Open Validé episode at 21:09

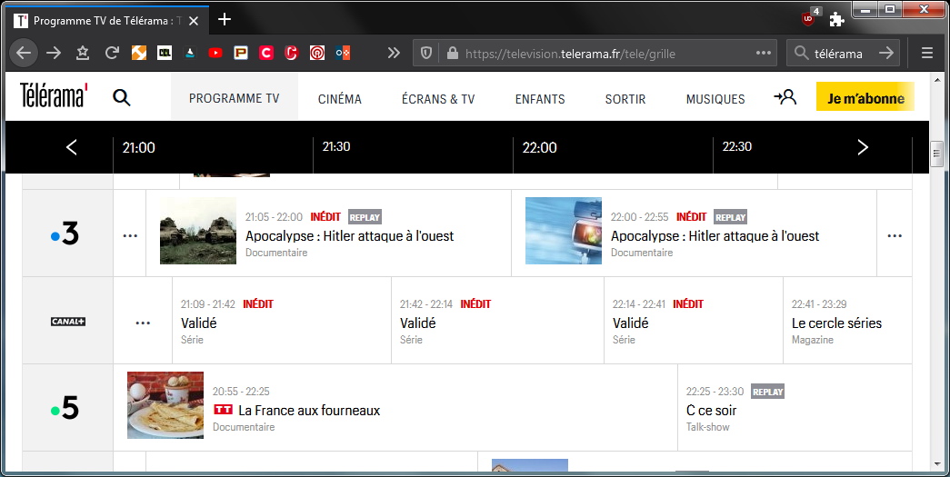[x=199, y=323]
